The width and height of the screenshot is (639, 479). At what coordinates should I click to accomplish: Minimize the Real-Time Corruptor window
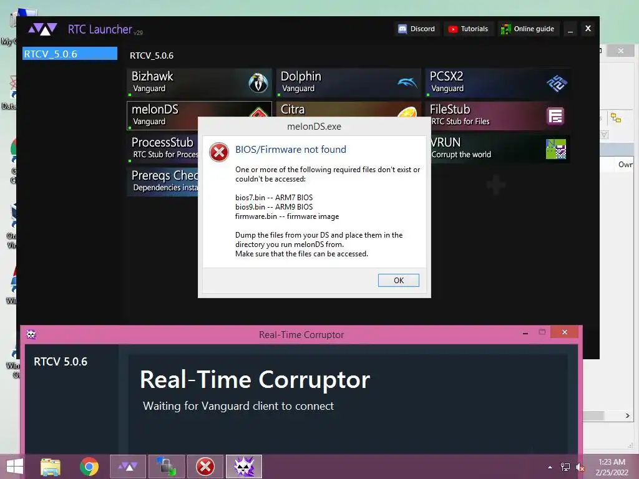(525, 333)
